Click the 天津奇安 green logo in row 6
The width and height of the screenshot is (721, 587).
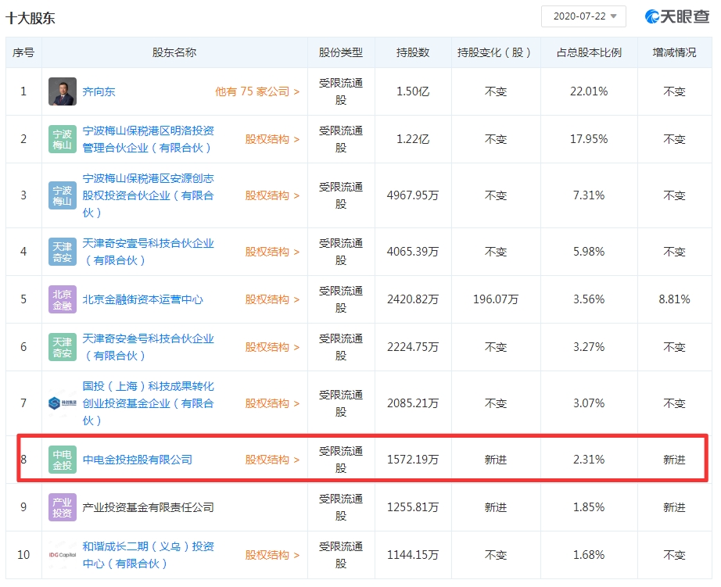(x=63, y=347)
